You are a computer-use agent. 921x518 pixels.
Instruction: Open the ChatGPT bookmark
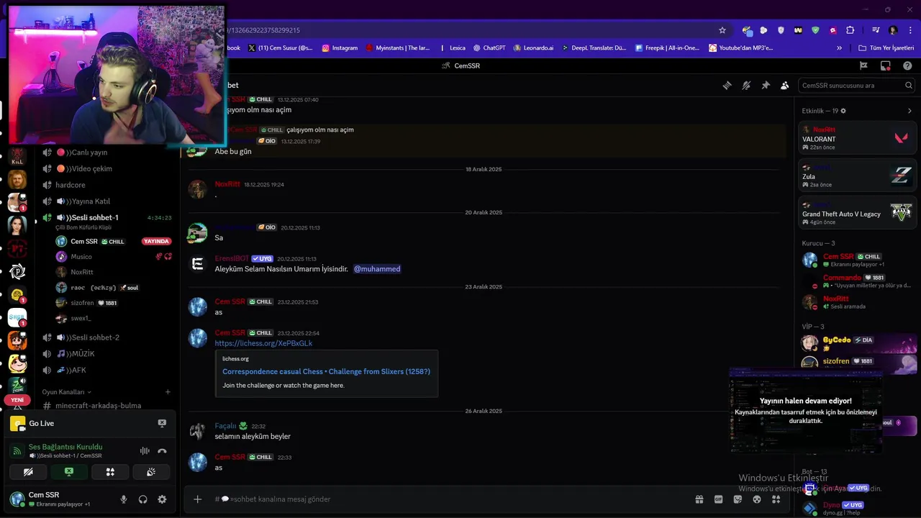(489, 48)
